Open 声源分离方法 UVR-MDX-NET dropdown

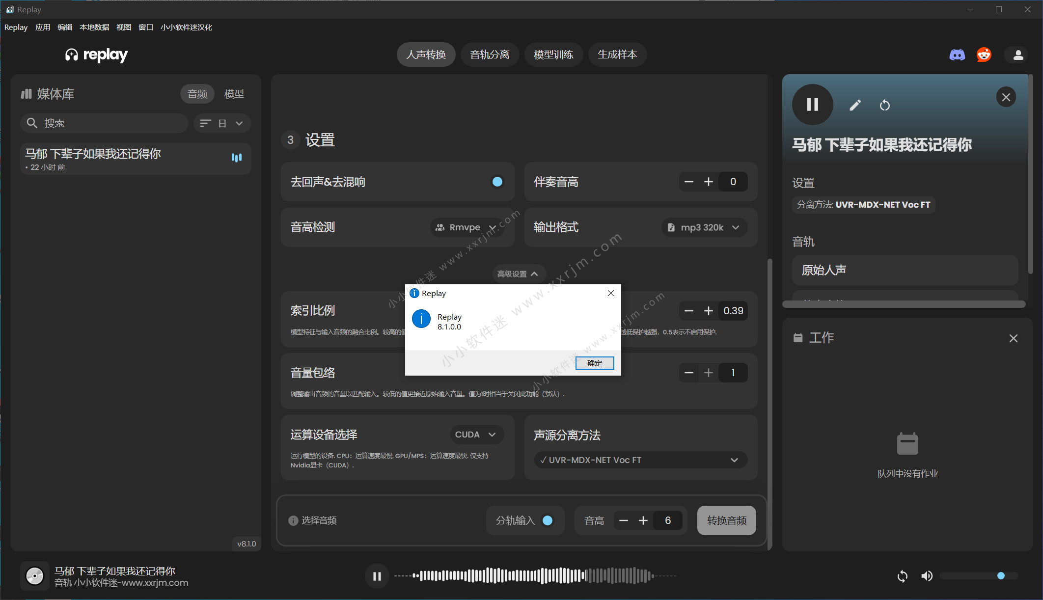point(640,460)
